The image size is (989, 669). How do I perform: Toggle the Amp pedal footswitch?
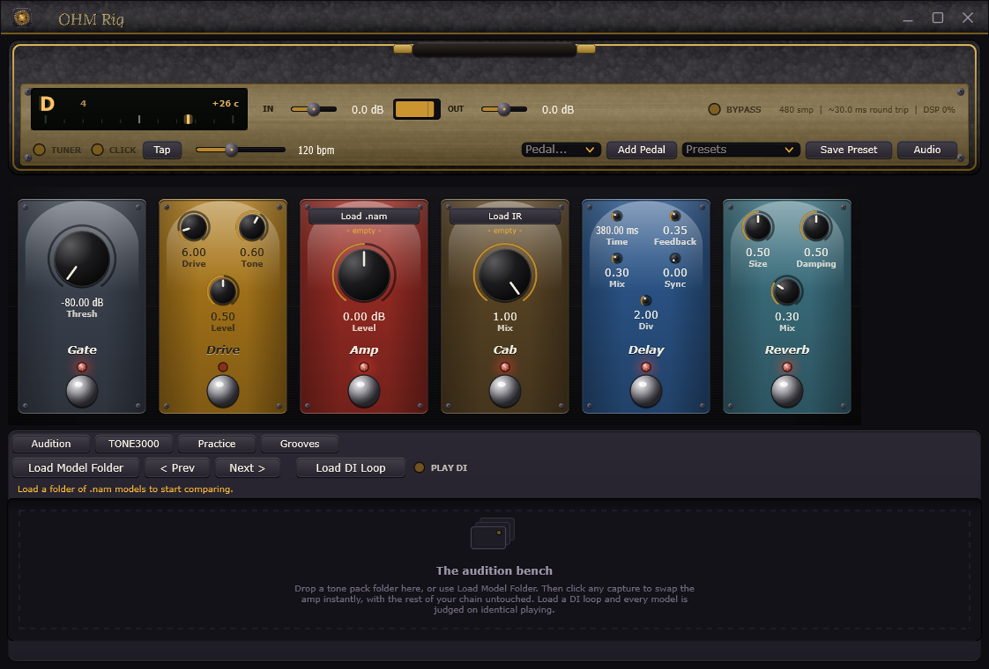click(364, 391)
